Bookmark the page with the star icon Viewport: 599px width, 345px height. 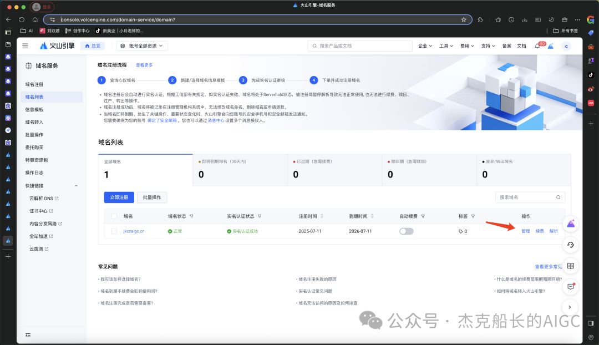(x=464, y=19)
